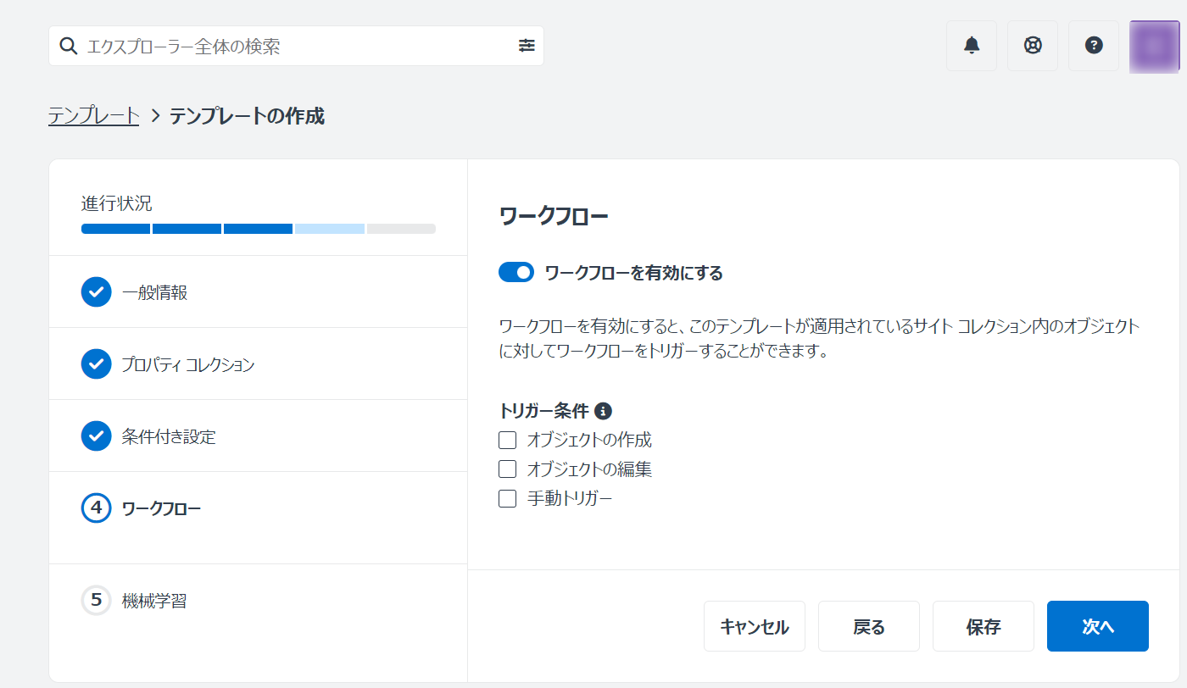This screenshot has height=688, width=1187.
Task: Click the 次へ button
Action: (x=1097, y=626)
